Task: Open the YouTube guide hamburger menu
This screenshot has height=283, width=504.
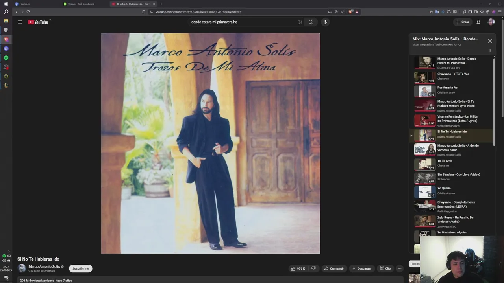Action: click(20, 22)
